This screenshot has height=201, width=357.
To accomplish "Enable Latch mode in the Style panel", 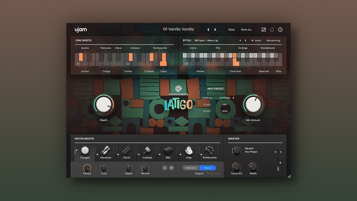I will click(x=256, y=40).
